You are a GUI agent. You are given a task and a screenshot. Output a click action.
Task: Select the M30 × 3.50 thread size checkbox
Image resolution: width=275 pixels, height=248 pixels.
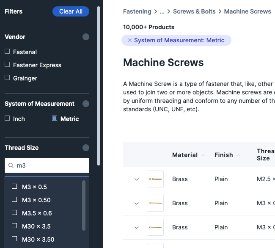point(14,239)
